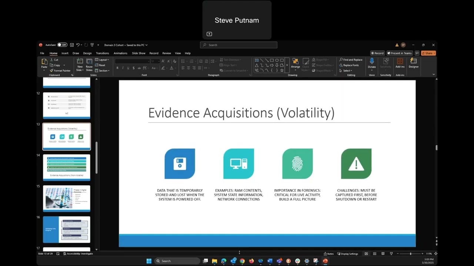Open the Share dropdown button
The image size is (474, 266).
pyautogui.click(x=428, y=53)
